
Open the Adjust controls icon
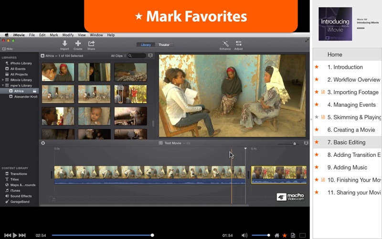[x=238, y=43]
